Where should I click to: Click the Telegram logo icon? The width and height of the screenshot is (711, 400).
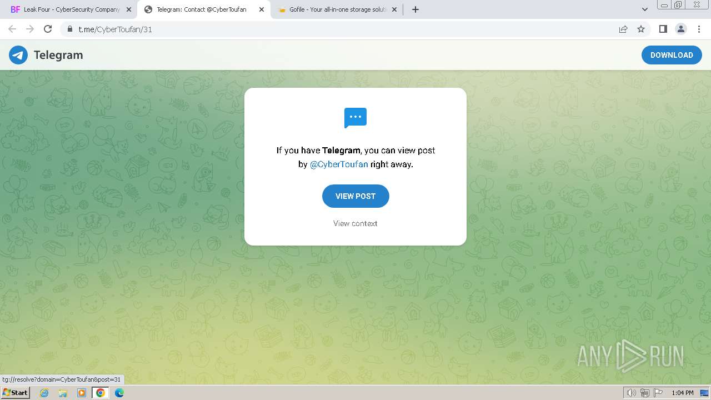point(18,55)
